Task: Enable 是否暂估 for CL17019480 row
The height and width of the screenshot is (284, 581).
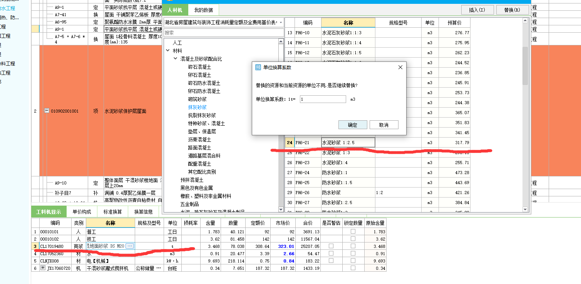Action: coord(331,246)
